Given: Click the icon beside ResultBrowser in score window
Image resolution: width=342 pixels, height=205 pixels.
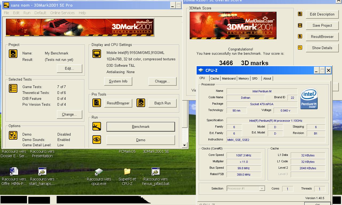Looking at the screenshot, I should pos(300,37).
